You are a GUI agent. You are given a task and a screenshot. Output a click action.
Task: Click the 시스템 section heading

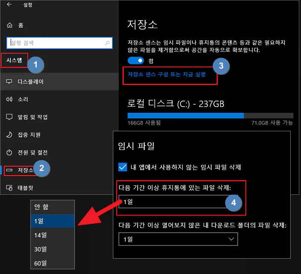(x=14, y=60)
